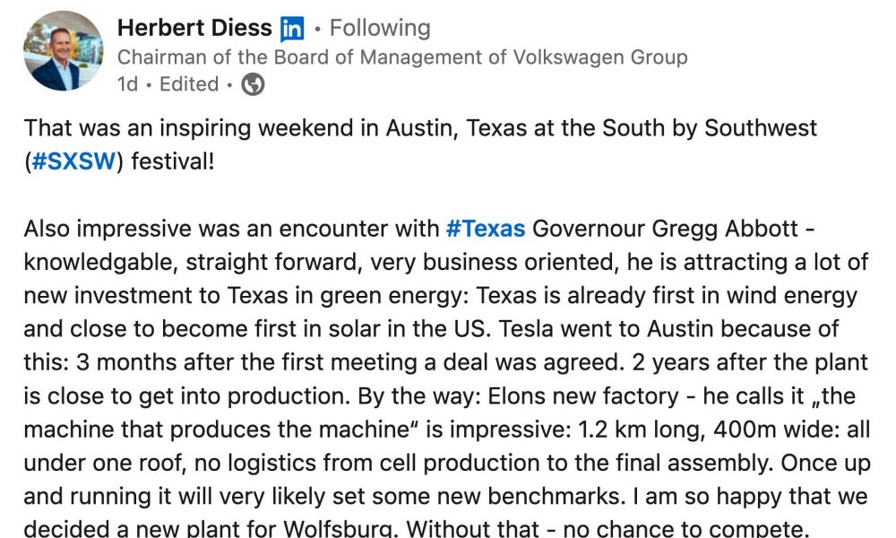Viewport: 896px width, 538px height.
Task: Click the opening sentence about Austin, Texas weekend
Action: coord(420,144)
